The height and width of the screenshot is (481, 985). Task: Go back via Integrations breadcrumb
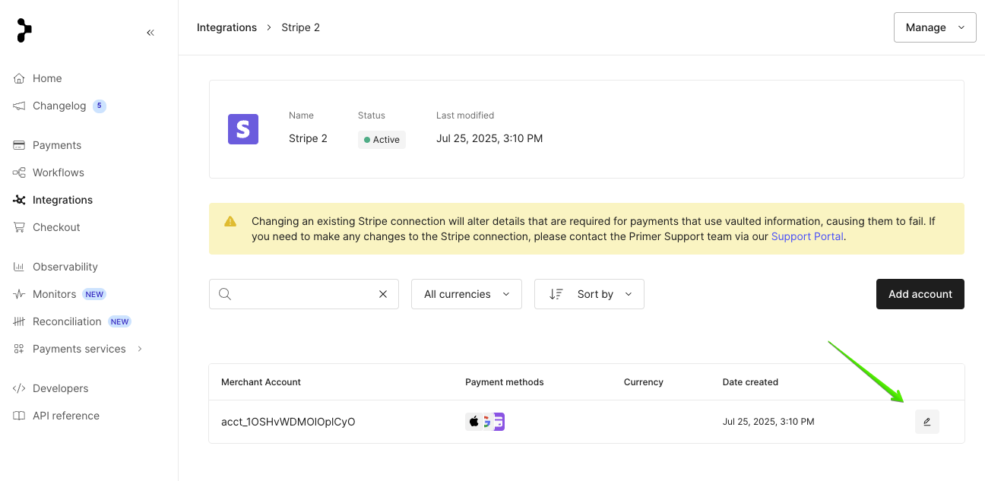[226, 27]
